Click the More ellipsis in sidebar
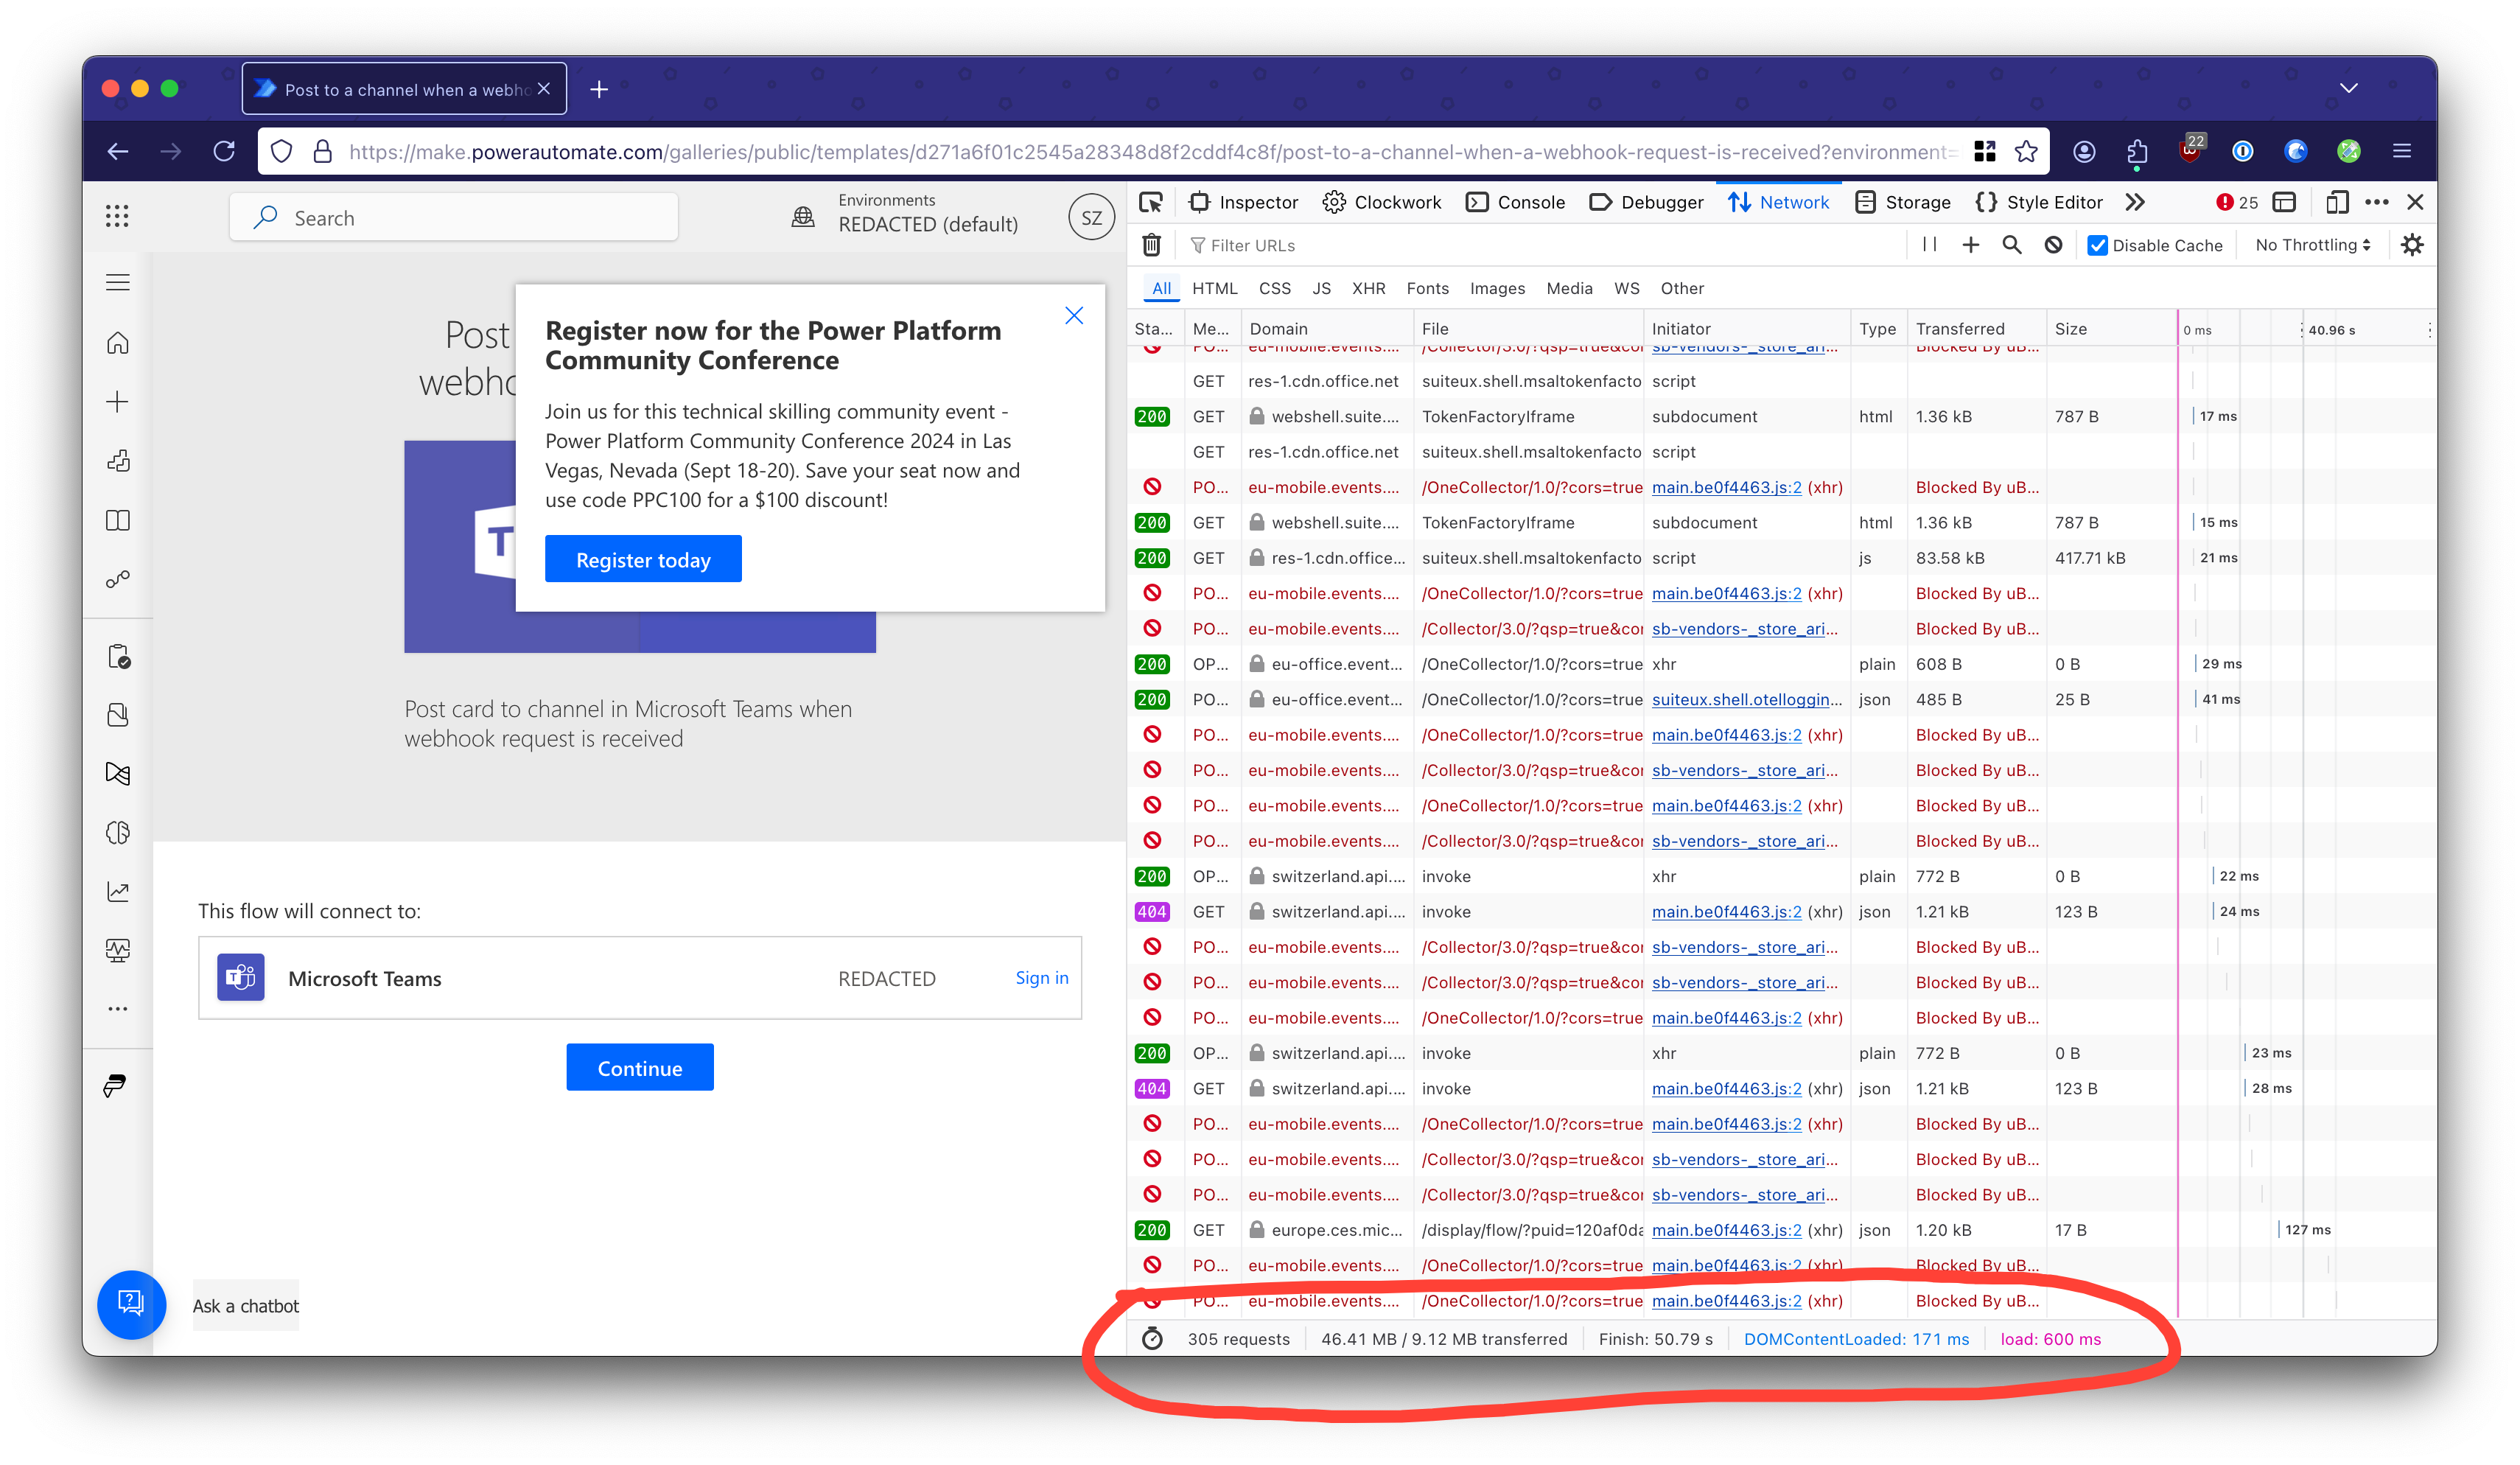 pos(117,1009)
